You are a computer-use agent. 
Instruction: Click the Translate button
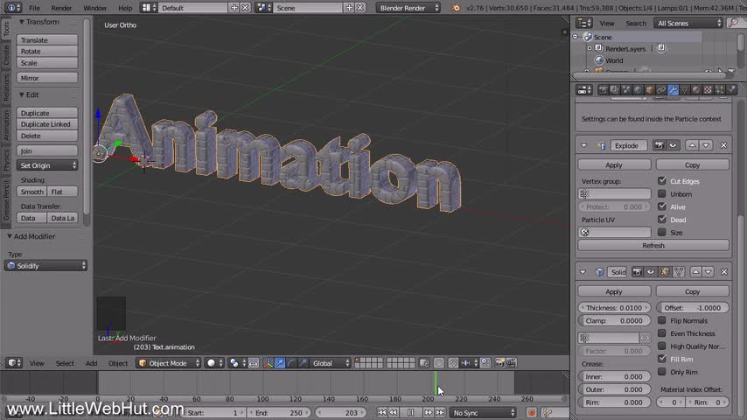click(x=47, y=40)
